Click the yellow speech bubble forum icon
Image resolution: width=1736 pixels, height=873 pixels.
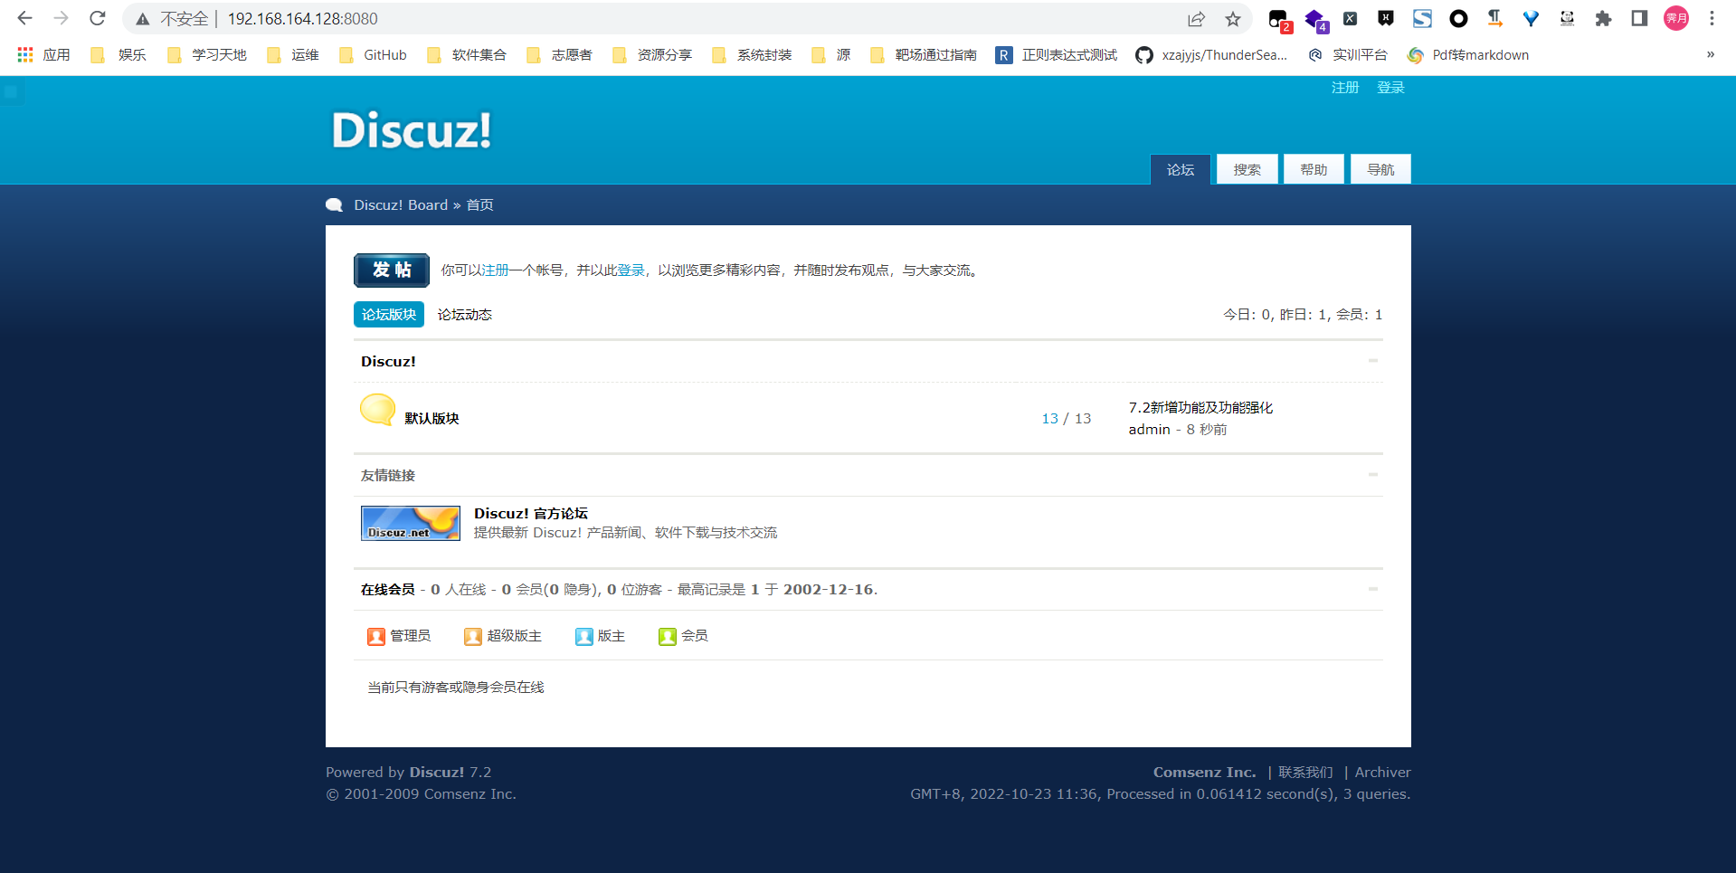(377, 410)
